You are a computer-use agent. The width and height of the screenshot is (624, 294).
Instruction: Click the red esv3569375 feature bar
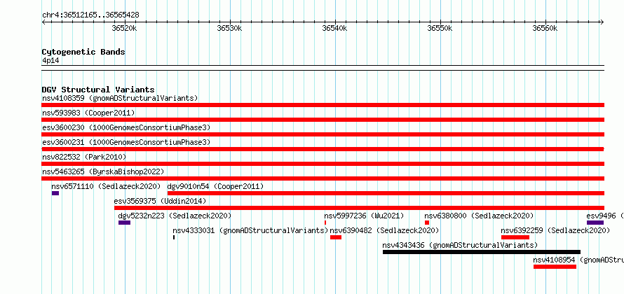pos(360,208)
